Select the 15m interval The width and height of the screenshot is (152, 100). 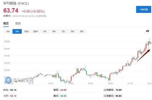[26, 31]
